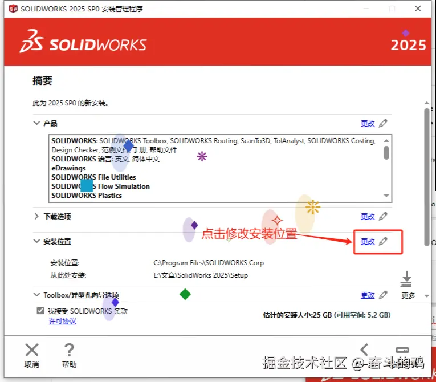Click main summary scrollbar thumb
436x382 pixels.
point(427,177)
